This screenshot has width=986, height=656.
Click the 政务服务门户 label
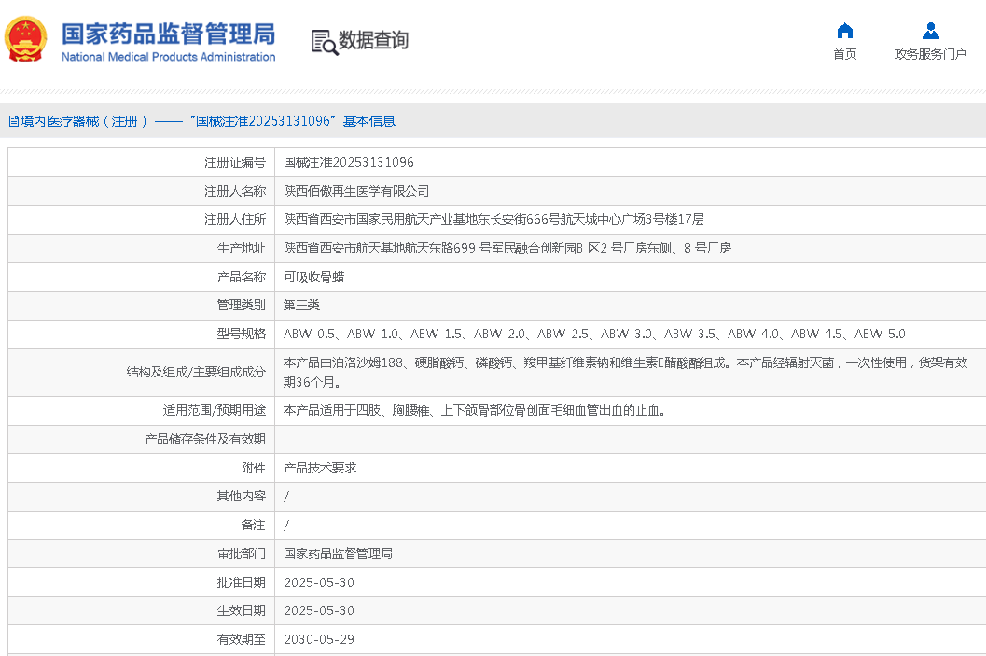click(931, 54)
